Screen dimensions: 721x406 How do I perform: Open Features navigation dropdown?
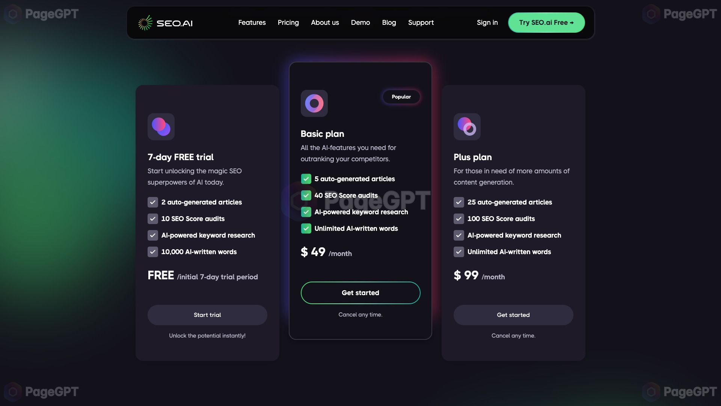(252, 22)
